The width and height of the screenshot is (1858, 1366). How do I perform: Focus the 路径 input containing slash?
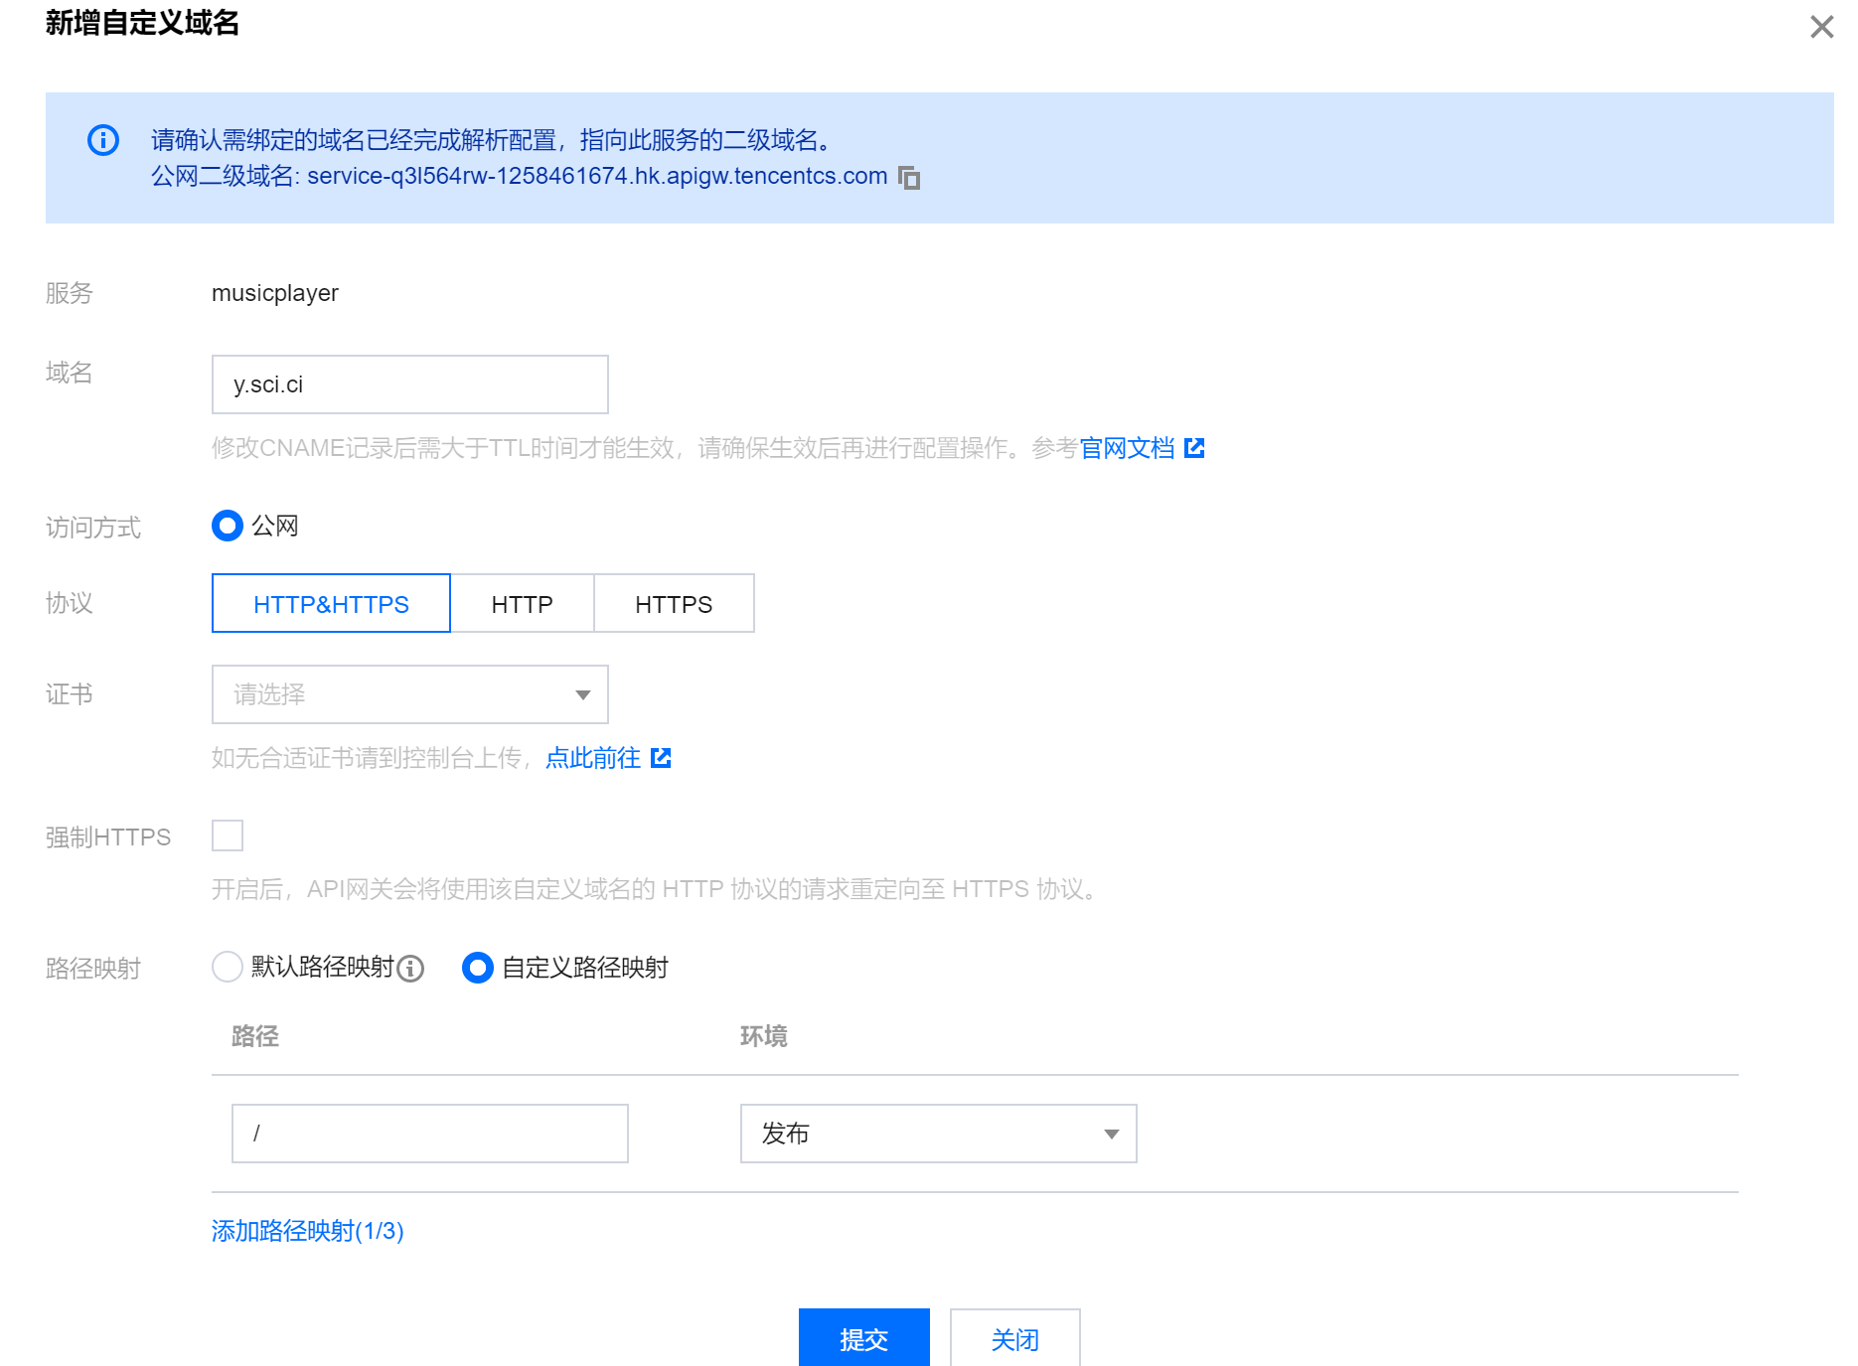point(430,1134)
